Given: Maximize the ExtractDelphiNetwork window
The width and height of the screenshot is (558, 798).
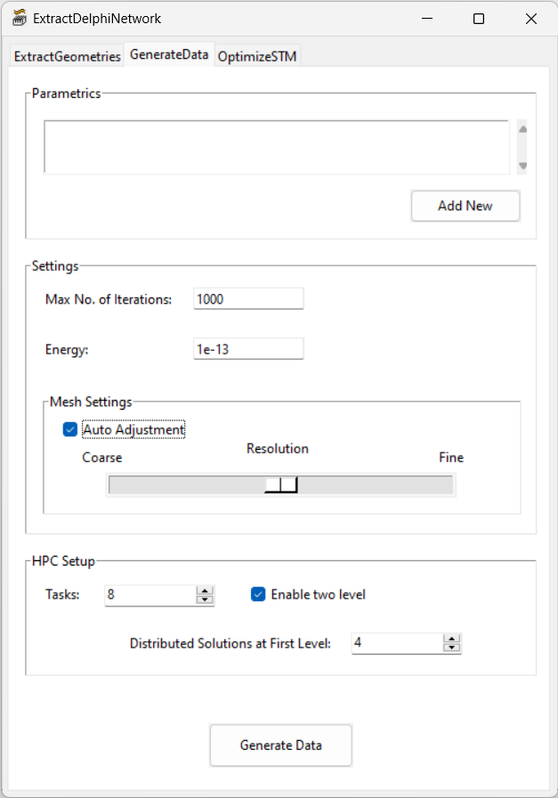Looking at the screenshot, I should point(479,19).
